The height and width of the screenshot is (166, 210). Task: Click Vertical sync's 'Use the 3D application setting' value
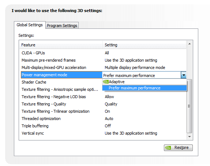click(131, 133)
